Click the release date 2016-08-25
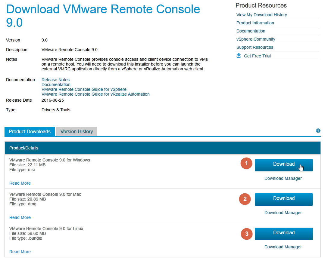Image resolution: width=325 pixels, height=261 pixels. tap(53, 100)
